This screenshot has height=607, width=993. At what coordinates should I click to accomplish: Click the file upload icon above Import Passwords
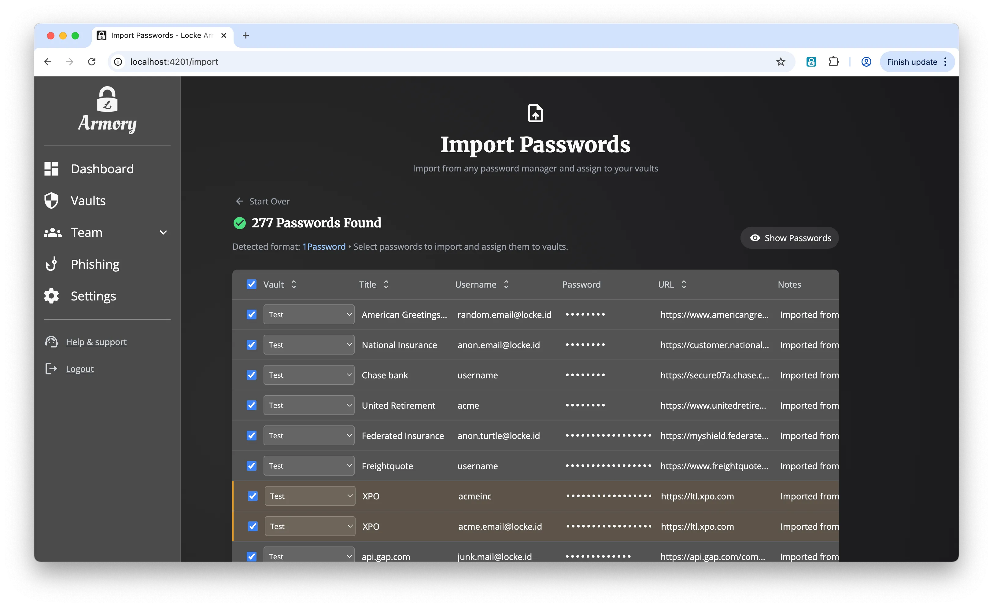pyautogui.click(x=535, y=113)
